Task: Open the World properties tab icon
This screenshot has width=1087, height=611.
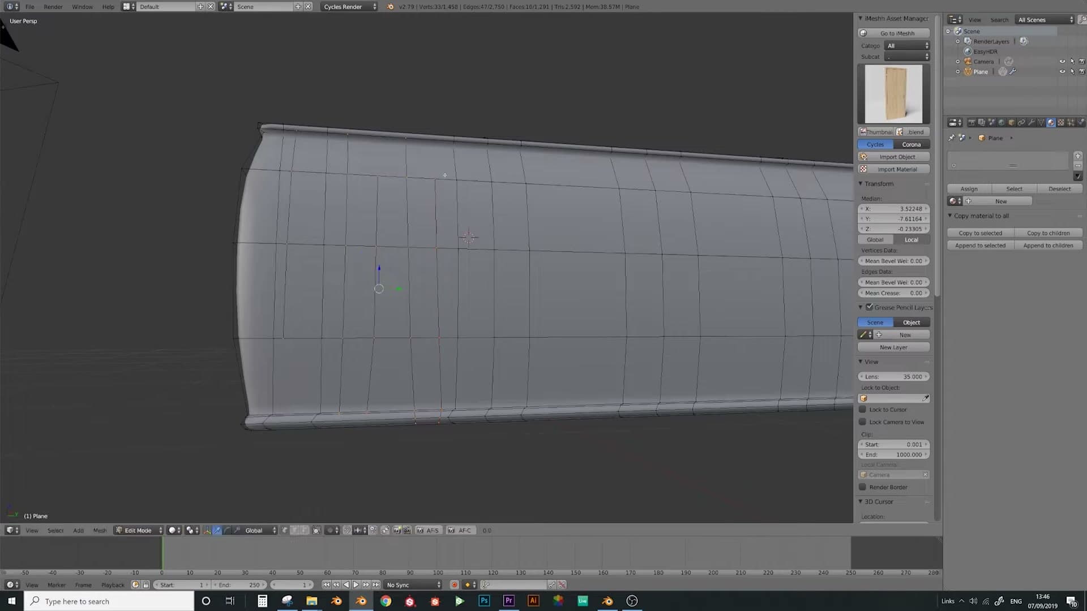Action: tap(1002, 122)
